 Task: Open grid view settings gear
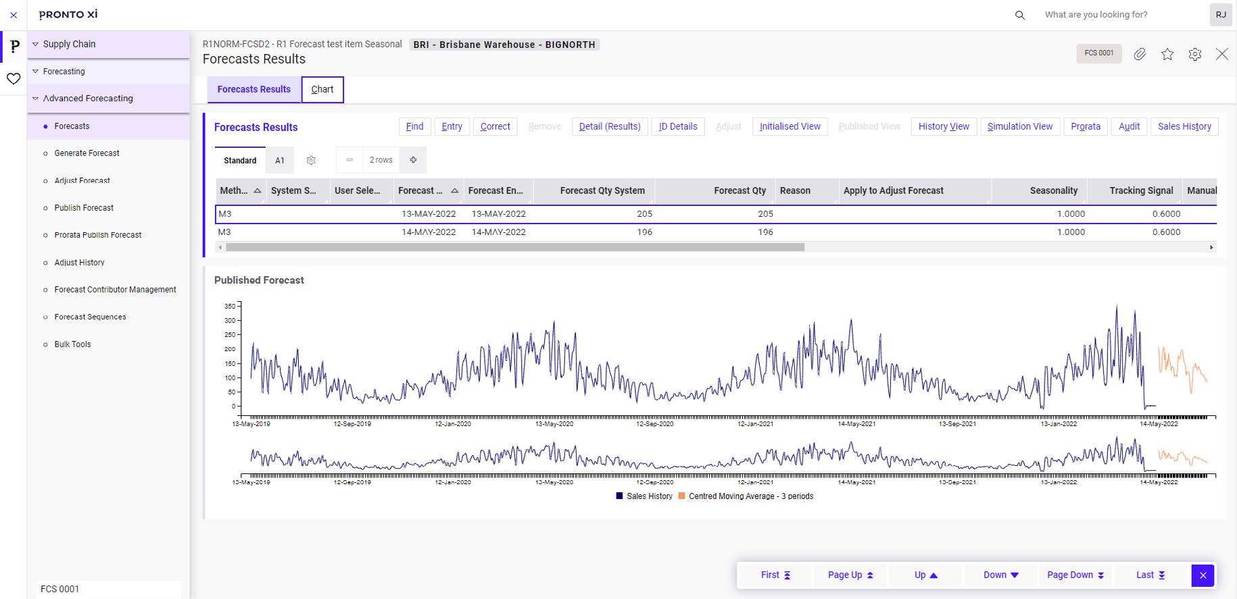click(311, 160)
